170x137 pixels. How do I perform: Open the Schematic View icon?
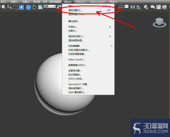tap(164, 7)
